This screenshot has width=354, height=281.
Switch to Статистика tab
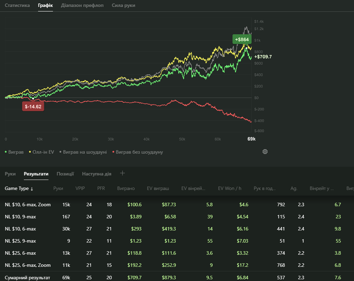click(17, 5)
